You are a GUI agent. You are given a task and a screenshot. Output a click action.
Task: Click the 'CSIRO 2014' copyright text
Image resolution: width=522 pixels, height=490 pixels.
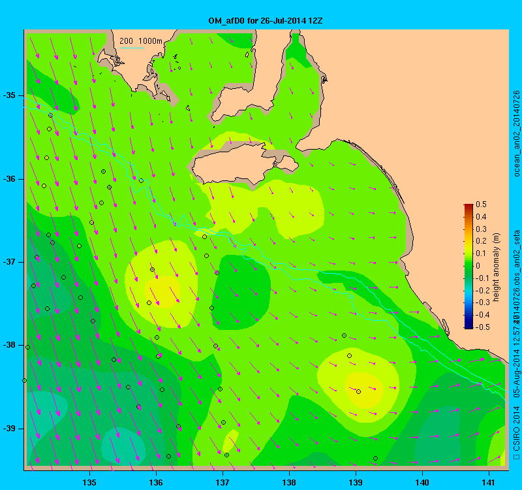[516, 428]
